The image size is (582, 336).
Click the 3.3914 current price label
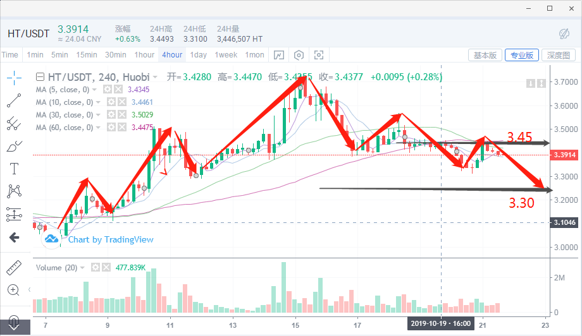[564, 155]
